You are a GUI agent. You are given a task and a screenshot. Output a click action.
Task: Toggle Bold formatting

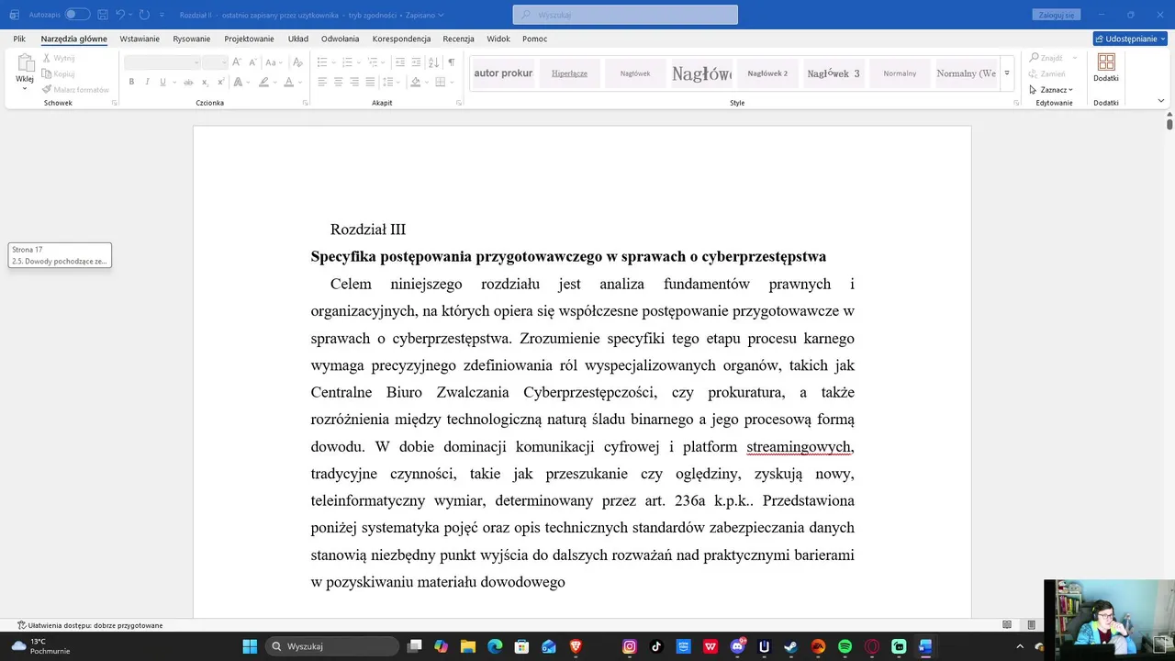pyautogui.click(x=131, y=82)
